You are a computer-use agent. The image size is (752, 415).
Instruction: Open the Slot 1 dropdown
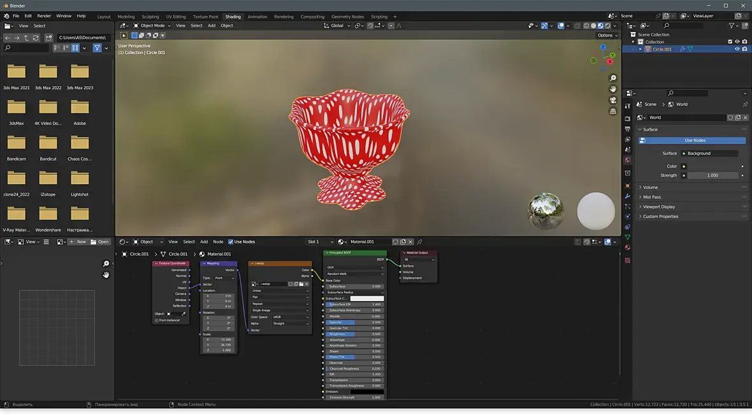click(x=320, y=242)
